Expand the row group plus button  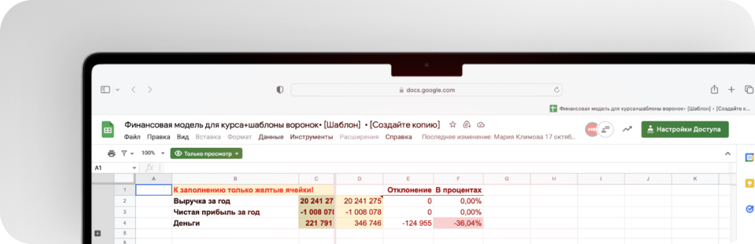pos(98,233)
